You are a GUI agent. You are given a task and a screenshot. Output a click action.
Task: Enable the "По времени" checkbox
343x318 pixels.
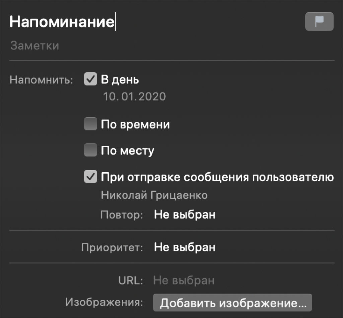[x=90, y=125]
